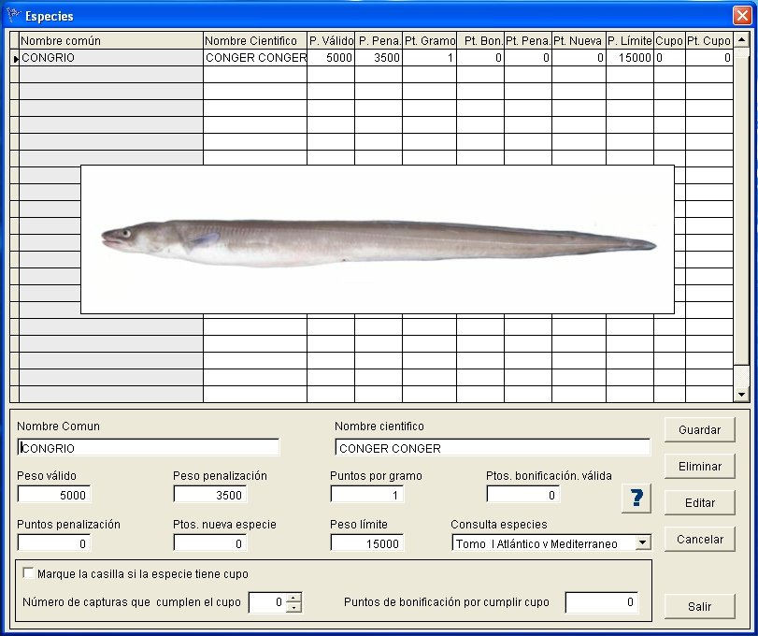Click the blue question mark help icon

coord(636,498)
